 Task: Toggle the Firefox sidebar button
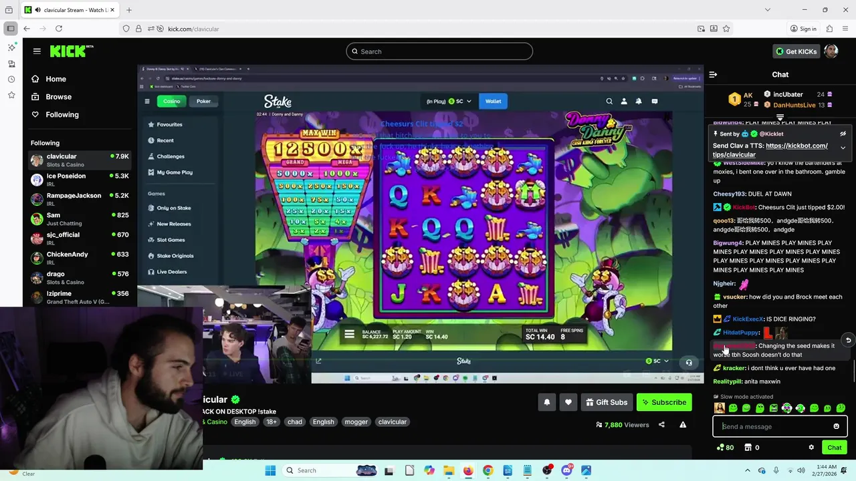coord(10,29)
